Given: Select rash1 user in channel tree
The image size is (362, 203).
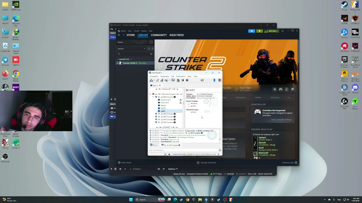Looking at the screenshot, I should 170,111.
